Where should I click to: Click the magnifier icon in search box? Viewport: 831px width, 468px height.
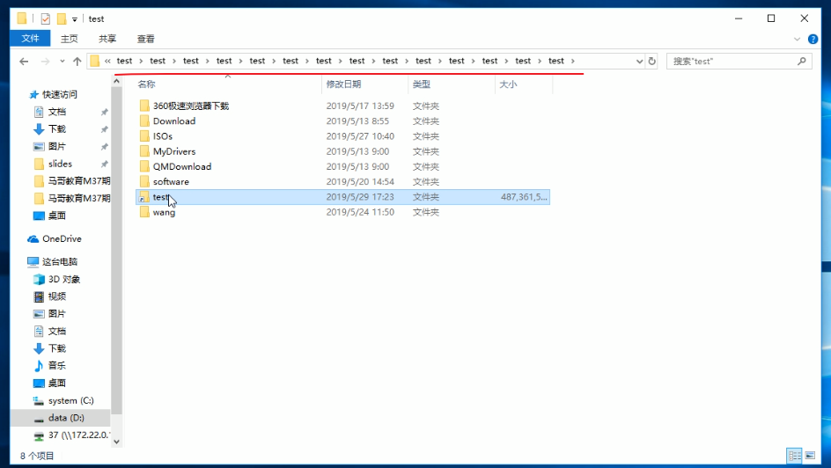pos(802,62)
